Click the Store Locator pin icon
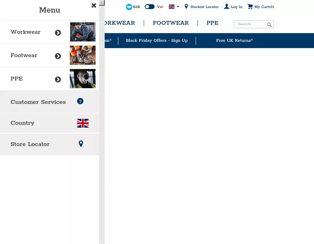 [x=81, y=144]
